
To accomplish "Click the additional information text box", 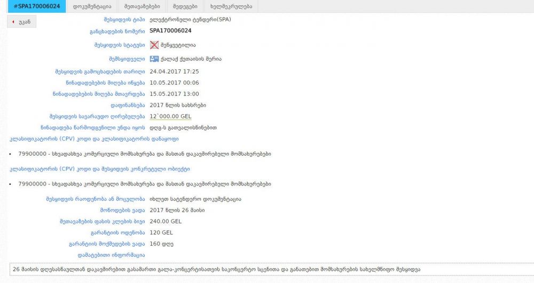I will (x=267, y=269).
